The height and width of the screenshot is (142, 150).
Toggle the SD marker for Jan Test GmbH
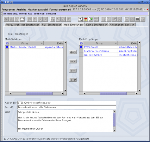[x=81, y=55]
